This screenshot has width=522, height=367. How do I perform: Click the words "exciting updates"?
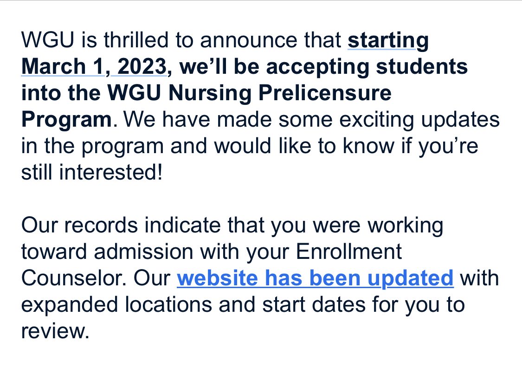[419, 120]
